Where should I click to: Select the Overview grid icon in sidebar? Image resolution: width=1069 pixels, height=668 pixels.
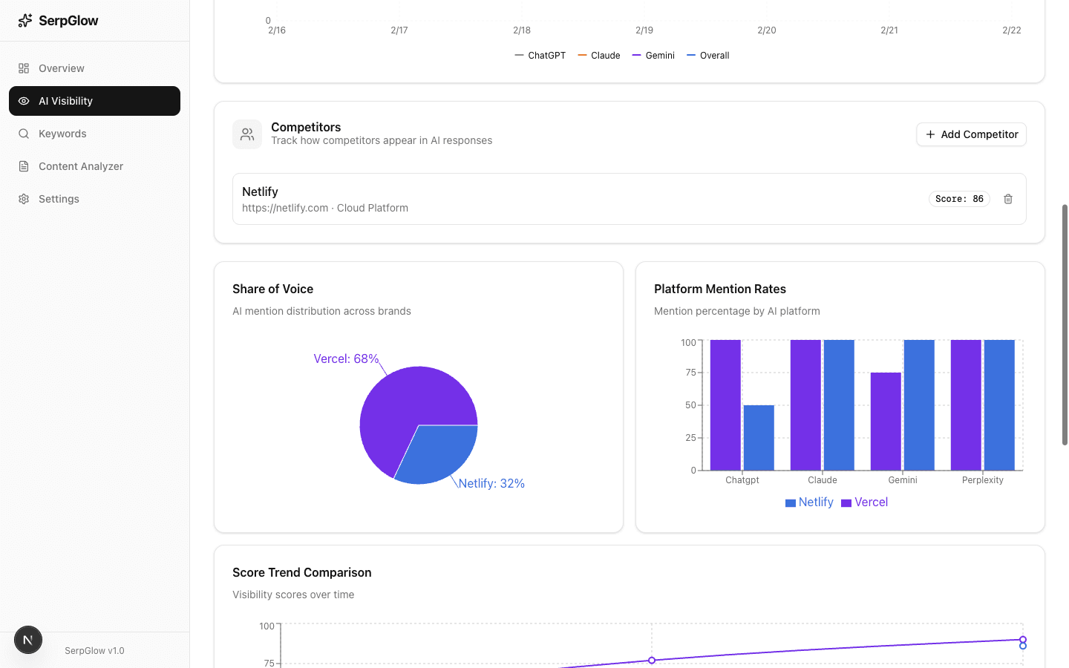[x=23, y=68]
